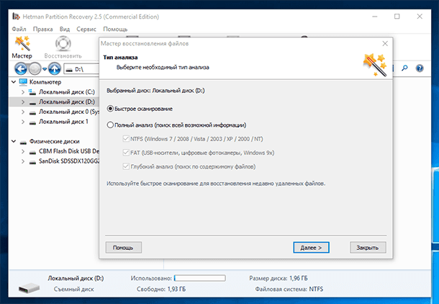
Task: Expand Локальный диск (D:) tree node
Action: point(23,102)
